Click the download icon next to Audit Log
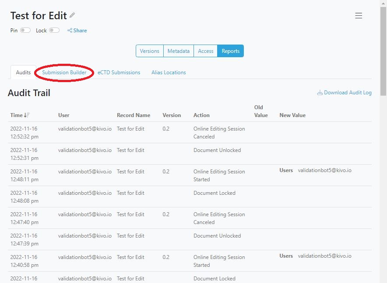This screenshot has width=387, height=283. 320,92
